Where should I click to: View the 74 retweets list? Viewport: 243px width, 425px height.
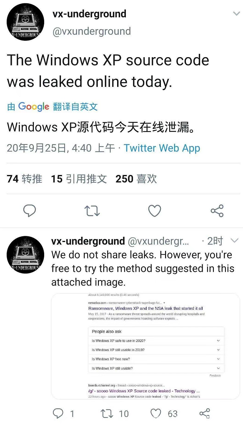click(24, 179)
